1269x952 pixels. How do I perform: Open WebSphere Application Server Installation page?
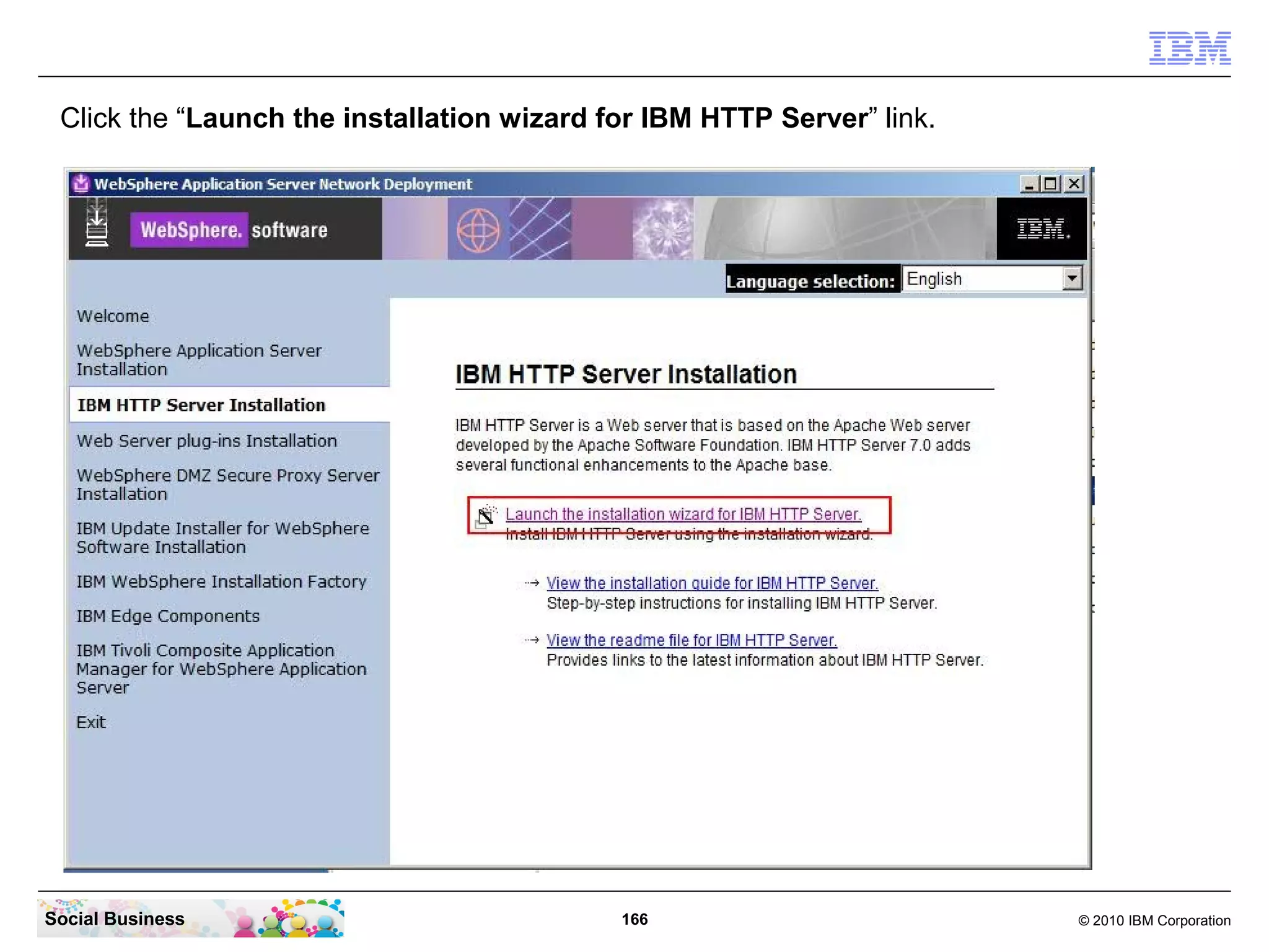(199, 360)
